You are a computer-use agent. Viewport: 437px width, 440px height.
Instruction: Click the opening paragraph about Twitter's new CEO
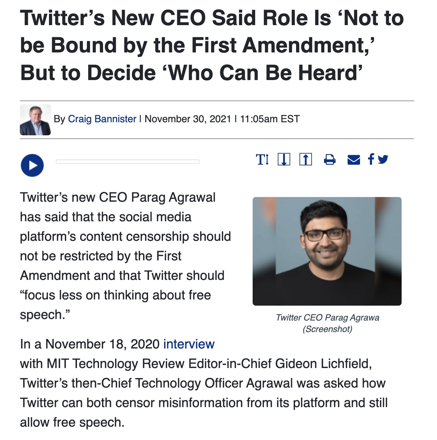point(125,256)
